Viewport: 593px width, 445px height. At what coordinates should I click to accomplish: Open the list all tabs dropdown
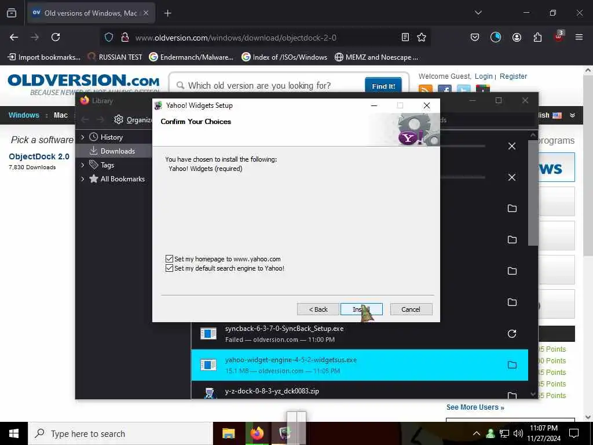[478, 13]
